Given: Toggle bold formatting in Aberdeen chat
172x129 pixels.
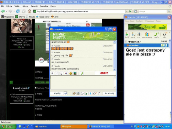Looking at the screenshot, I should pos(52,73).
